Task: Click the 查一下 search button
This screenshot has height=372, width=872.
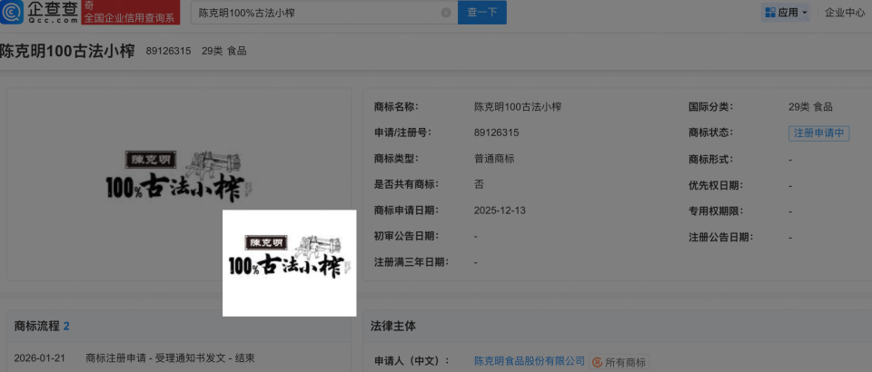Action: pyautogui.click(x=482, y=12)
